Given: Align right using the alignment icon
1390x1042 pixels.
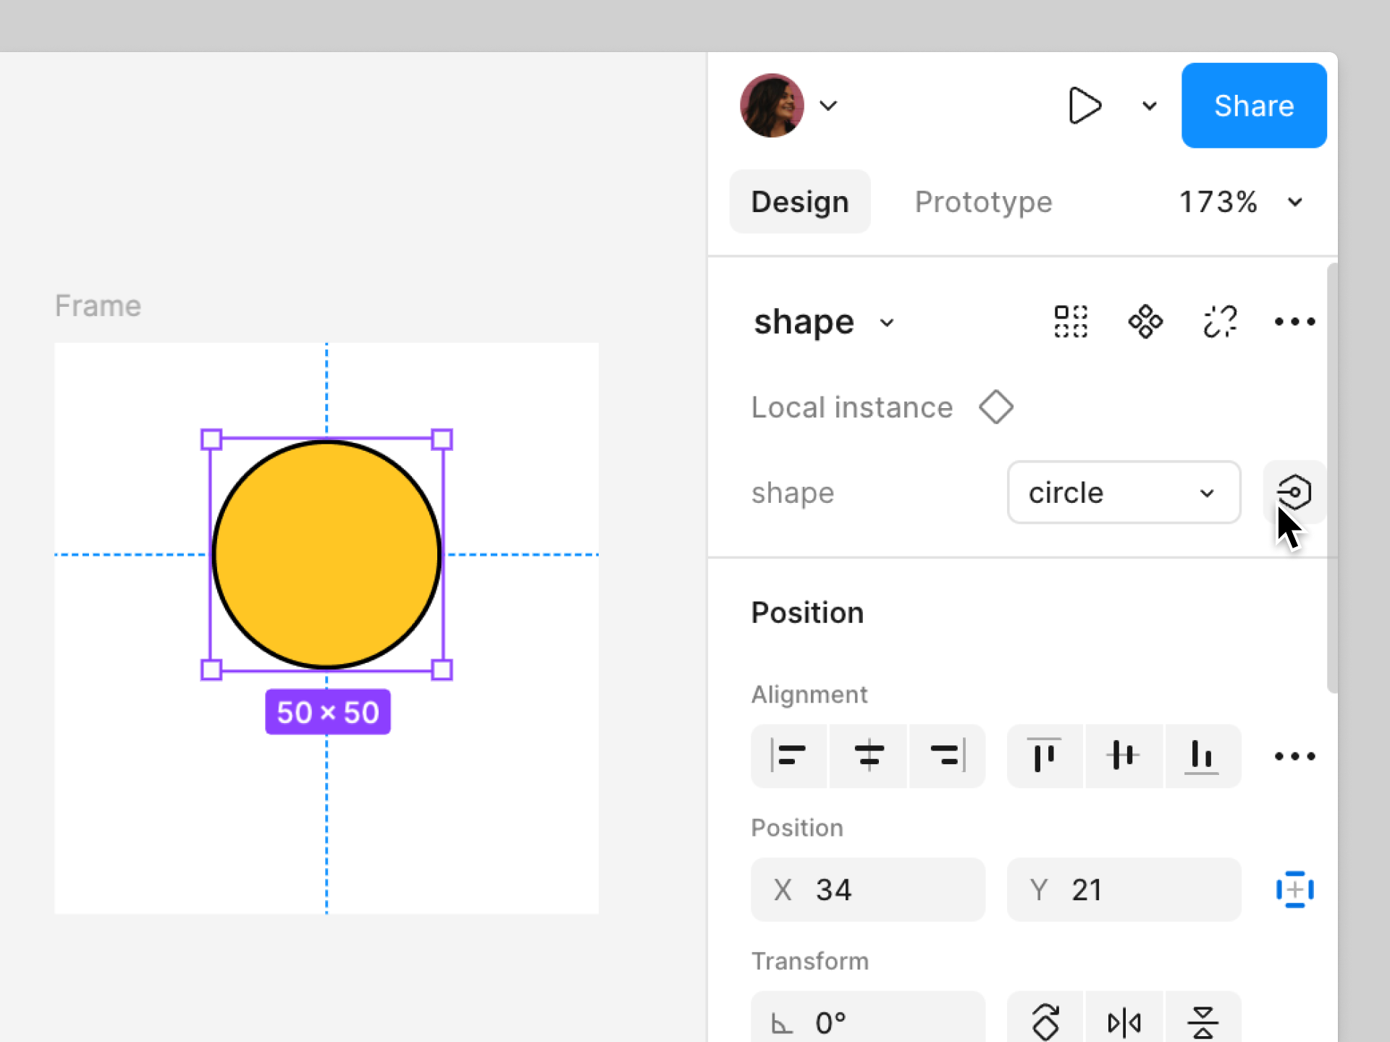Looking at the screenshot, I should [x=948, y=756].
